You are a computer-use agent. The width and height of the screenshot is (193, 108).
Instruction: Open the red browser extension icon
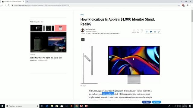point(183,5)
